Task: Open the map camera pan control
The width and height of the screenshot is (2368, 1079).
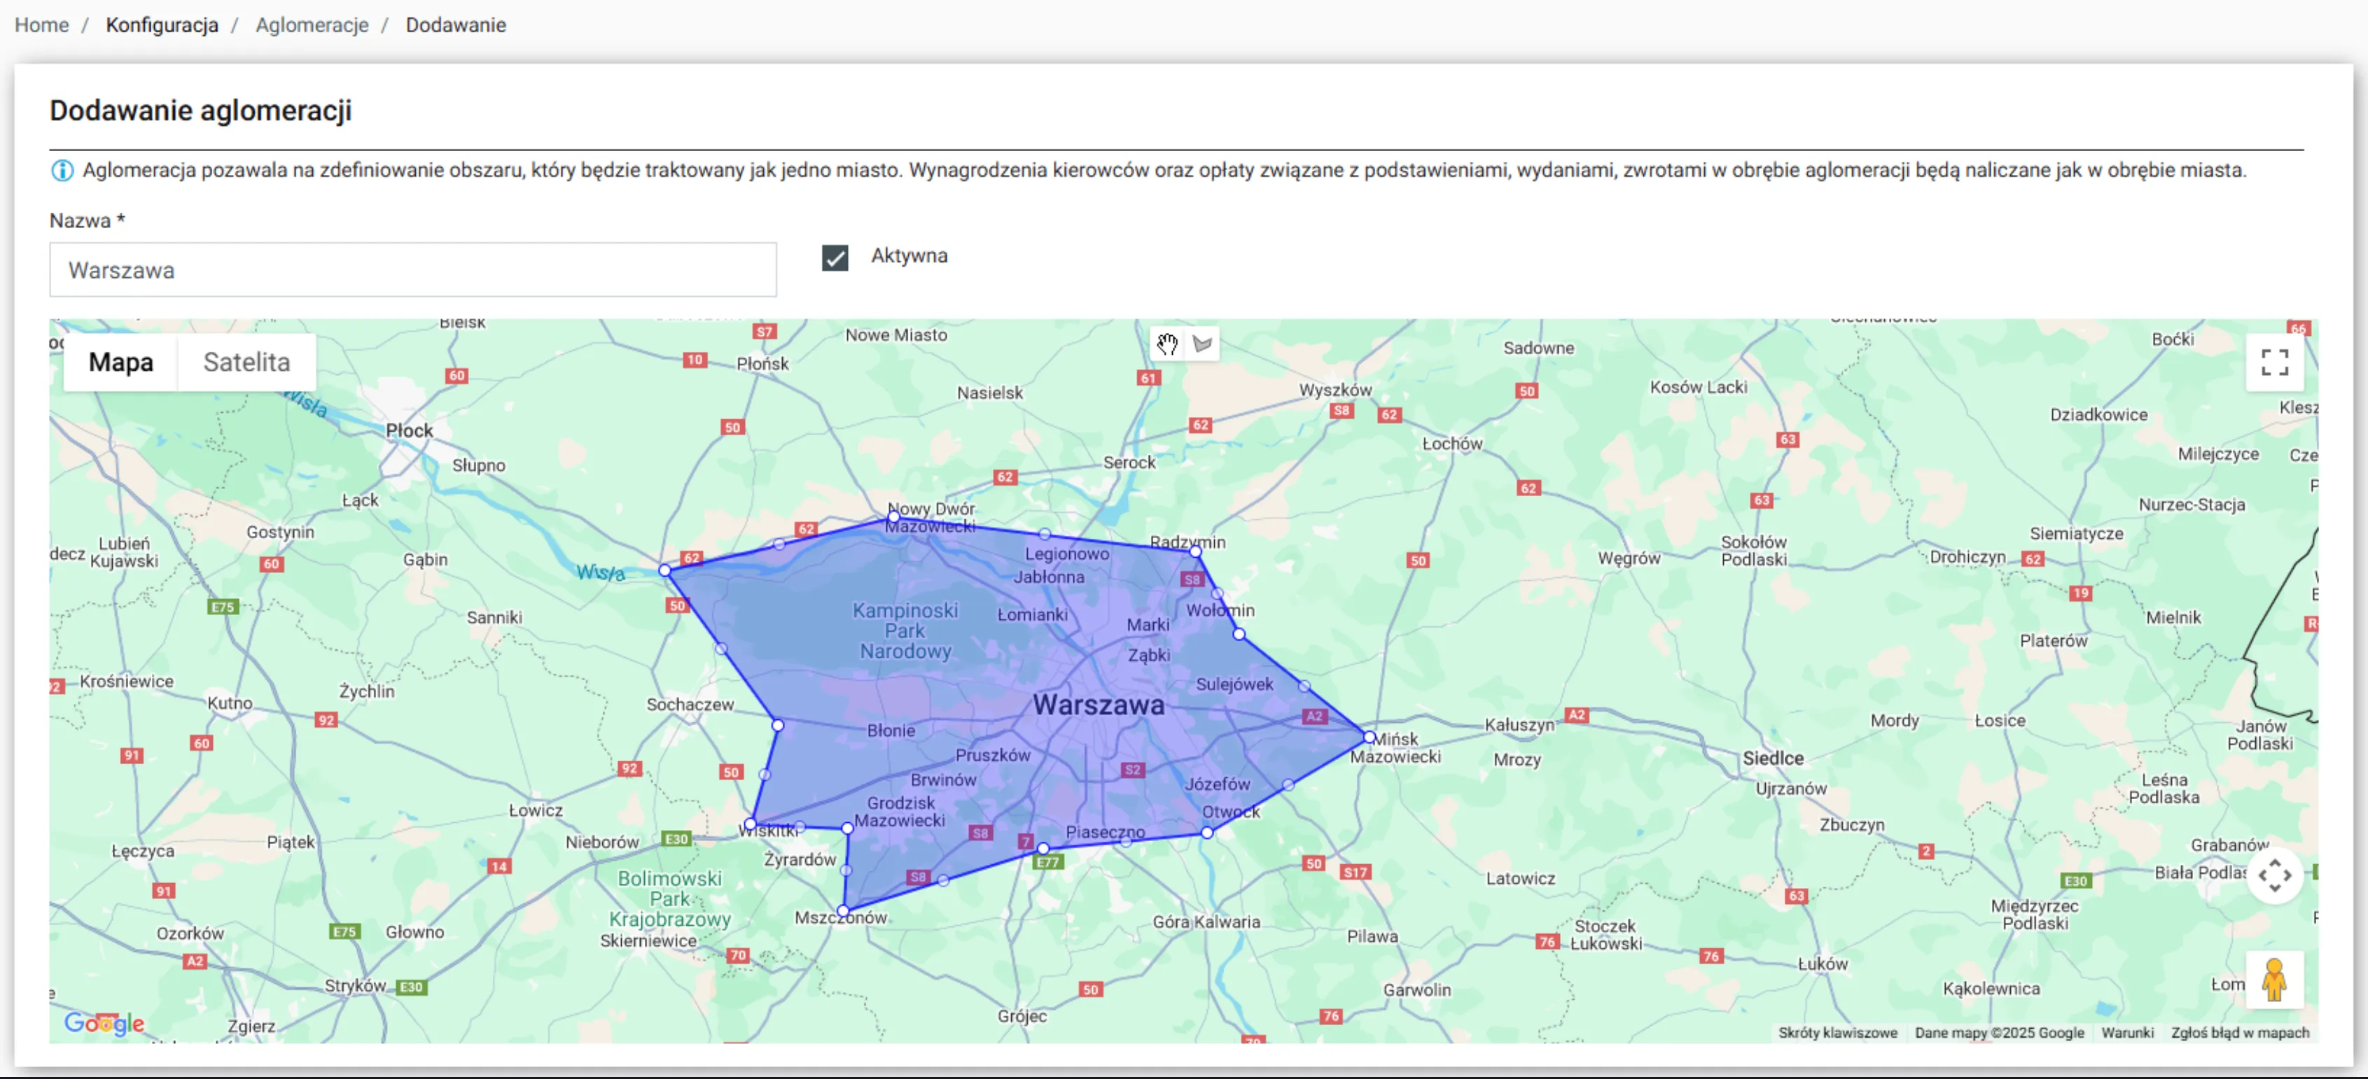Action: pos(2274,875)
